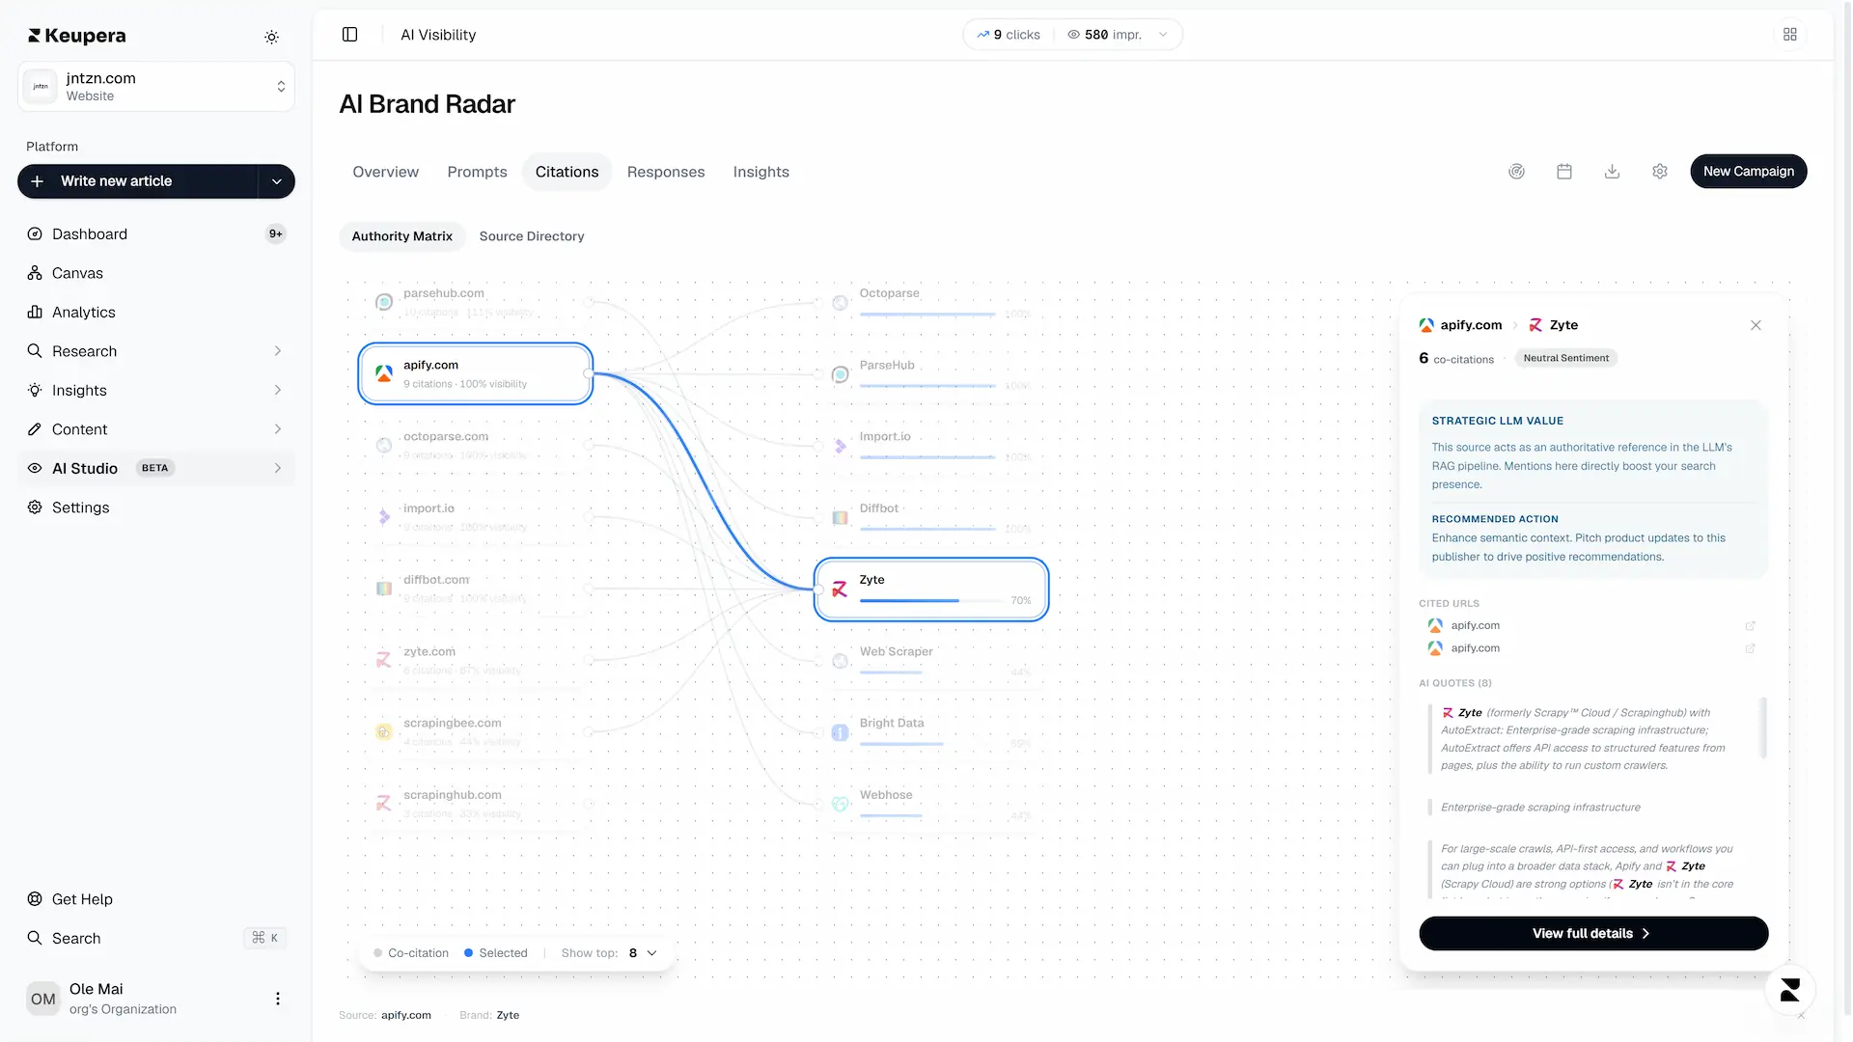Viewport: 1853px width, 1042px height.
Task: Select the Web Scraper brand node
Action: [x=931, y=660]
